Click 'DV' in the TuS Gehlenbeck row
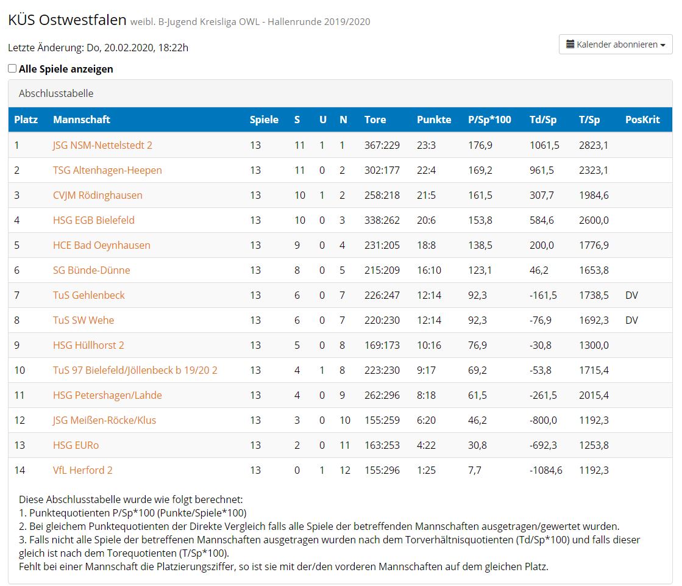The image size is (682, 586). tap(631, 295)
